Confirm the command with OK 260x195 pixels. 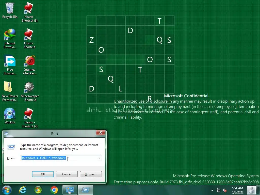[43, 174]
